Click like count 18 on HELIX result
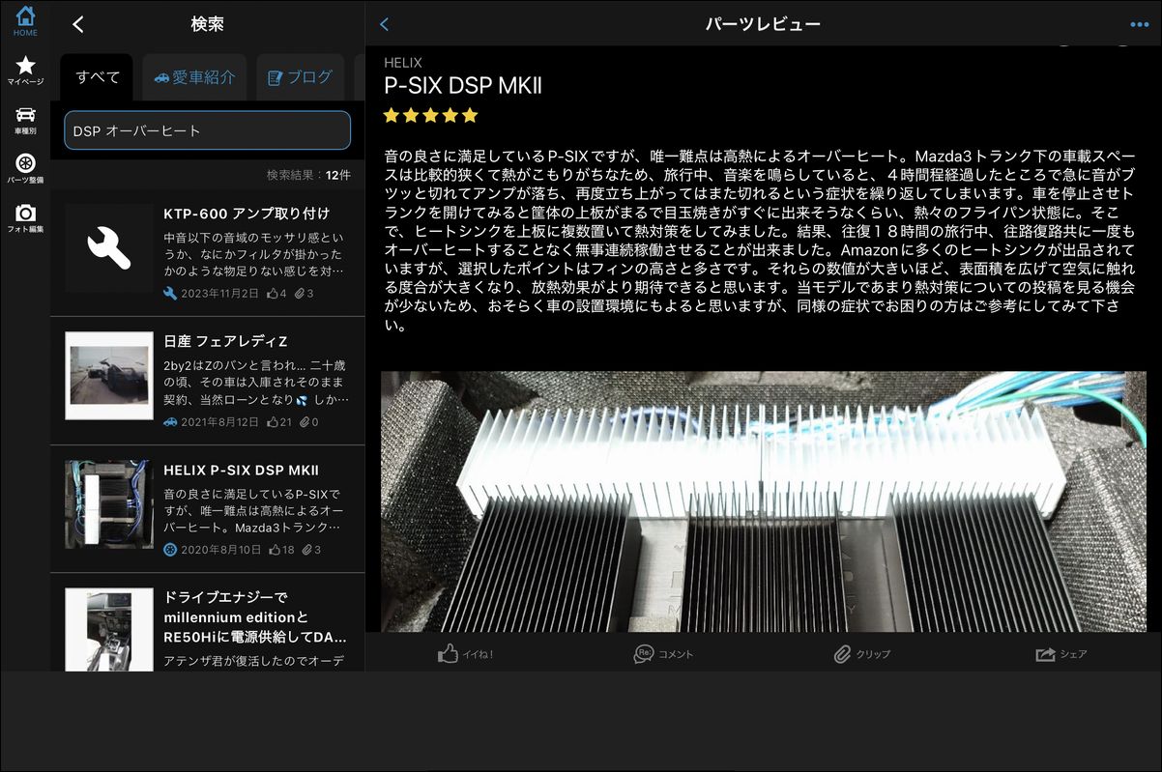Viewport: 1162px width, 772px height. 281,550
